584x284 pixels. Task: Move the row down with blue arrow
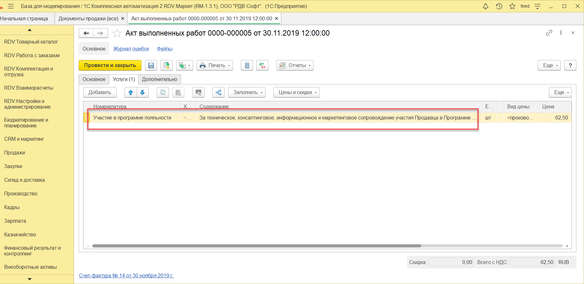(142, 92)
